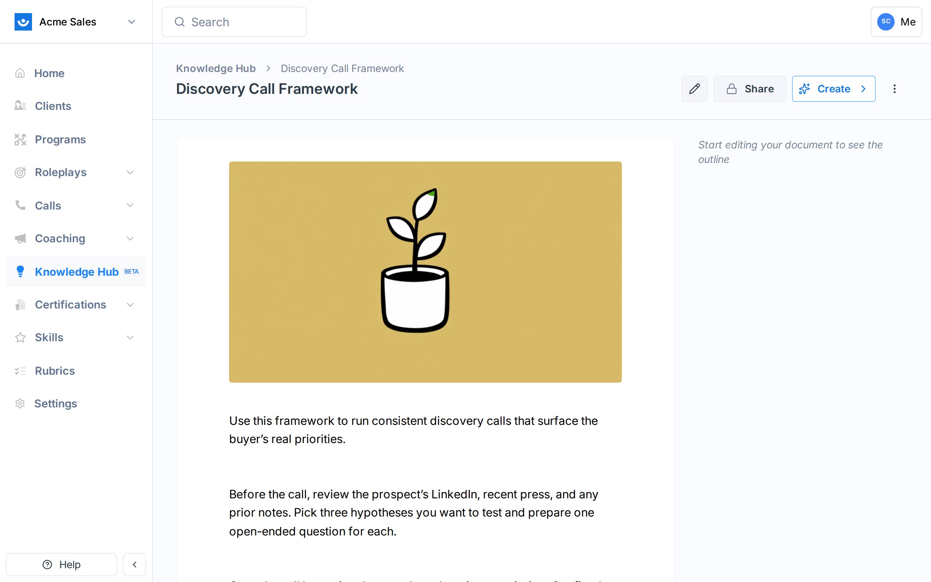Click the Knowledge Hub lightbulb icon
931x582 pixels.
[x=20, y=271]
